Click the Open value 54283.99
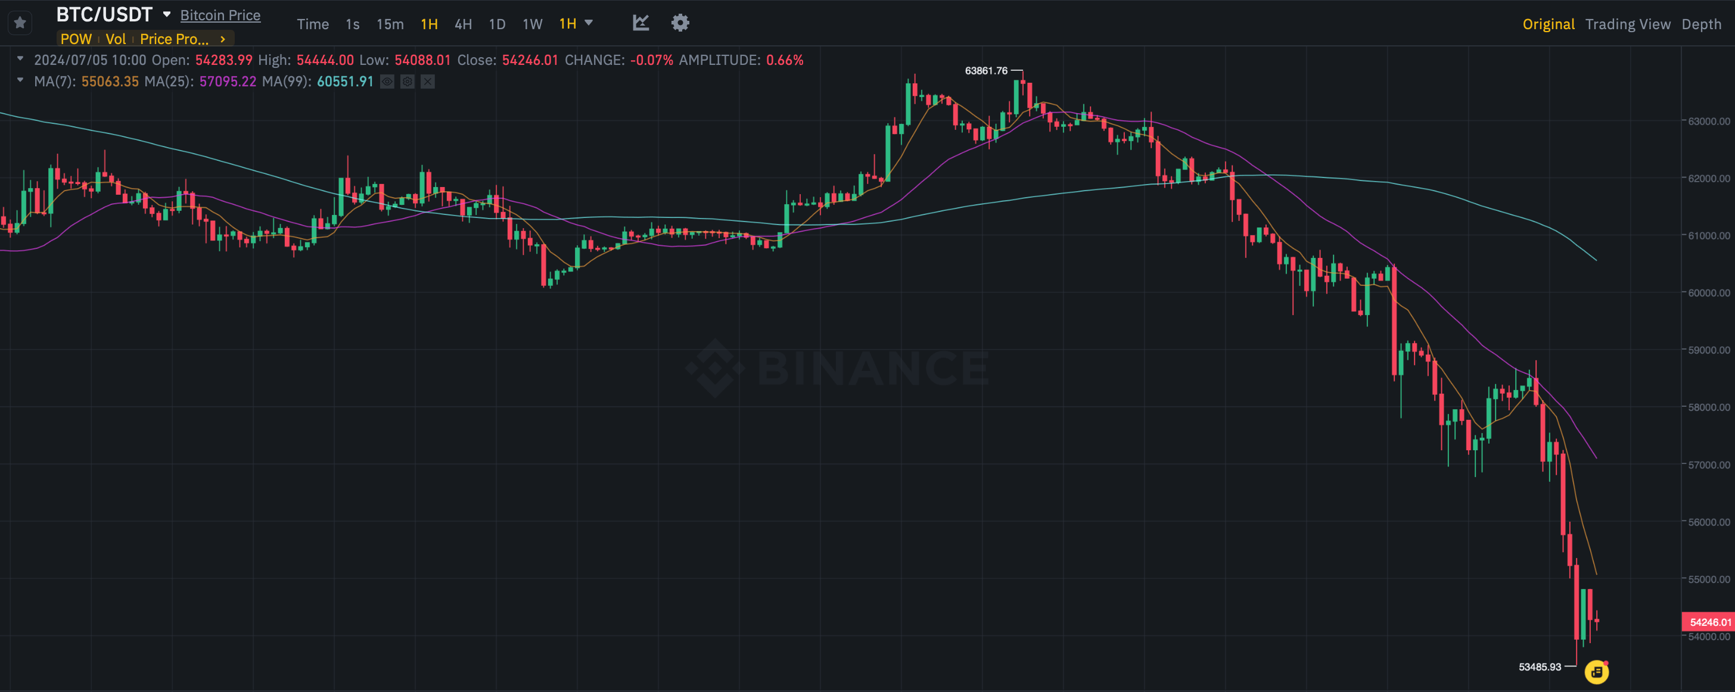 (x=223, y=60)
